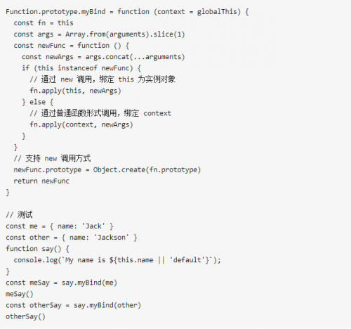Click the comment about 普通函数形式调用
351x329 pixels.
(100, 113)
